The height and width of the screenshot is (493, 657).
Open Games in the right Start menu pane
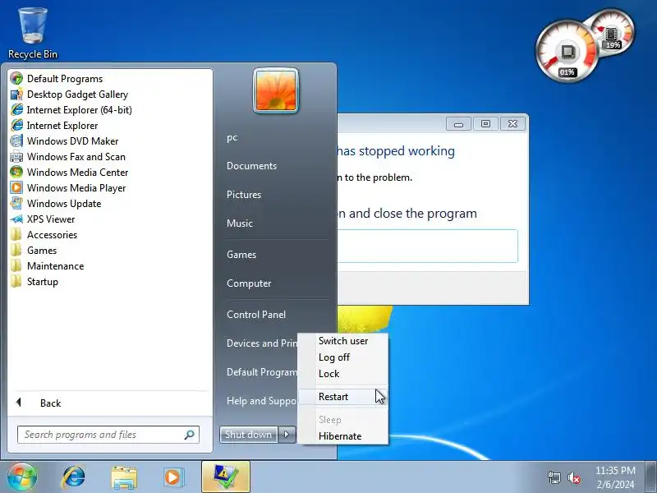[x=241, y=255]
